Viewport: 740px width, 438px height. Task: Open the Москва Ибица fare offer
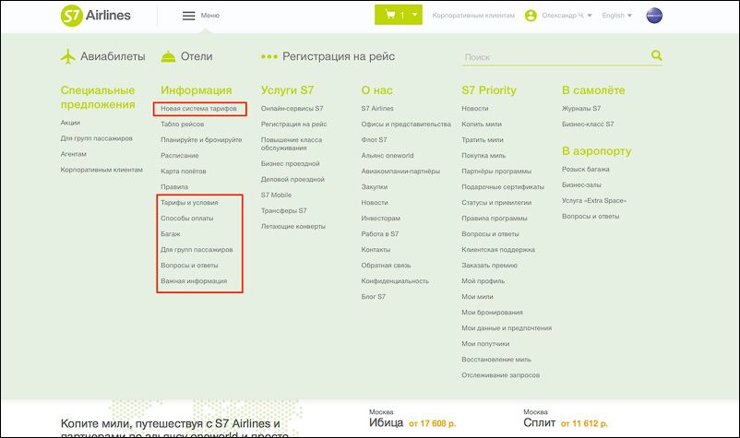pos(412,419)
